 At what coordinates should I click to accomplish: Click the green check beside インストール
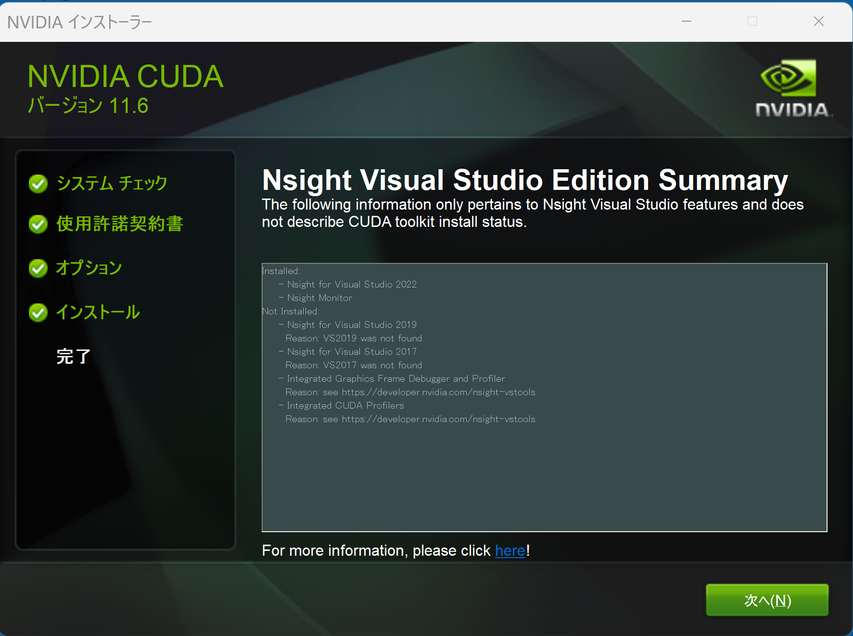pos(38,312)
